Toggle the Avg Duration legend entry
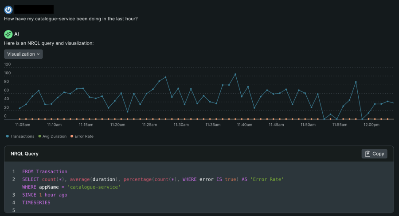Image resolution: width=399 pixels, height=216 pixels. [52, 136]
